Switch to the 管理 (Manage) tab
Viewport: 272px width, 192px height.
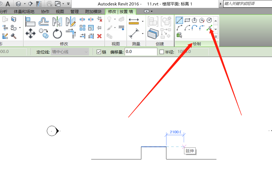tap(74, 12)
